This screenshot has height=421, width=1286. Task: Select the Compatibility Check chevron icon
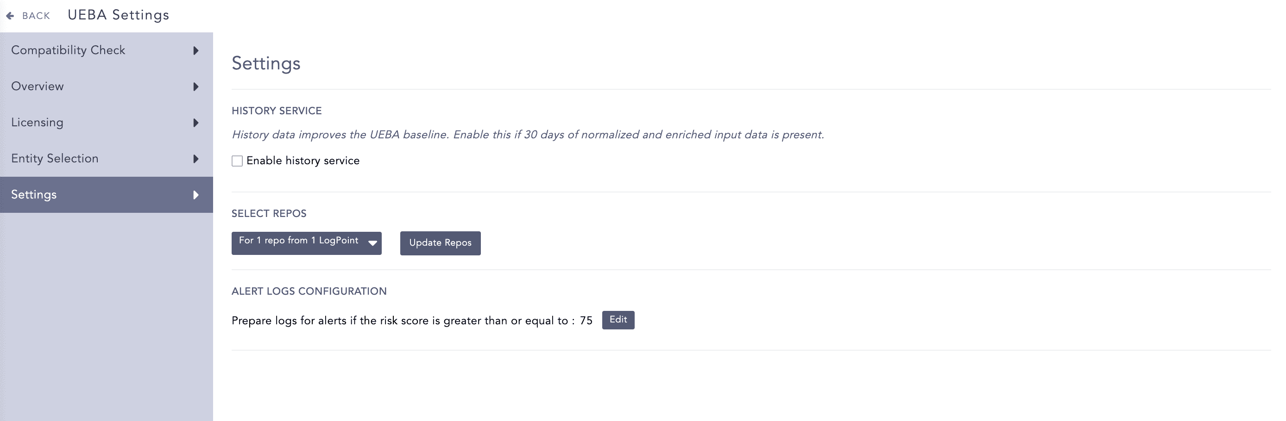click(x=195, y=50)
